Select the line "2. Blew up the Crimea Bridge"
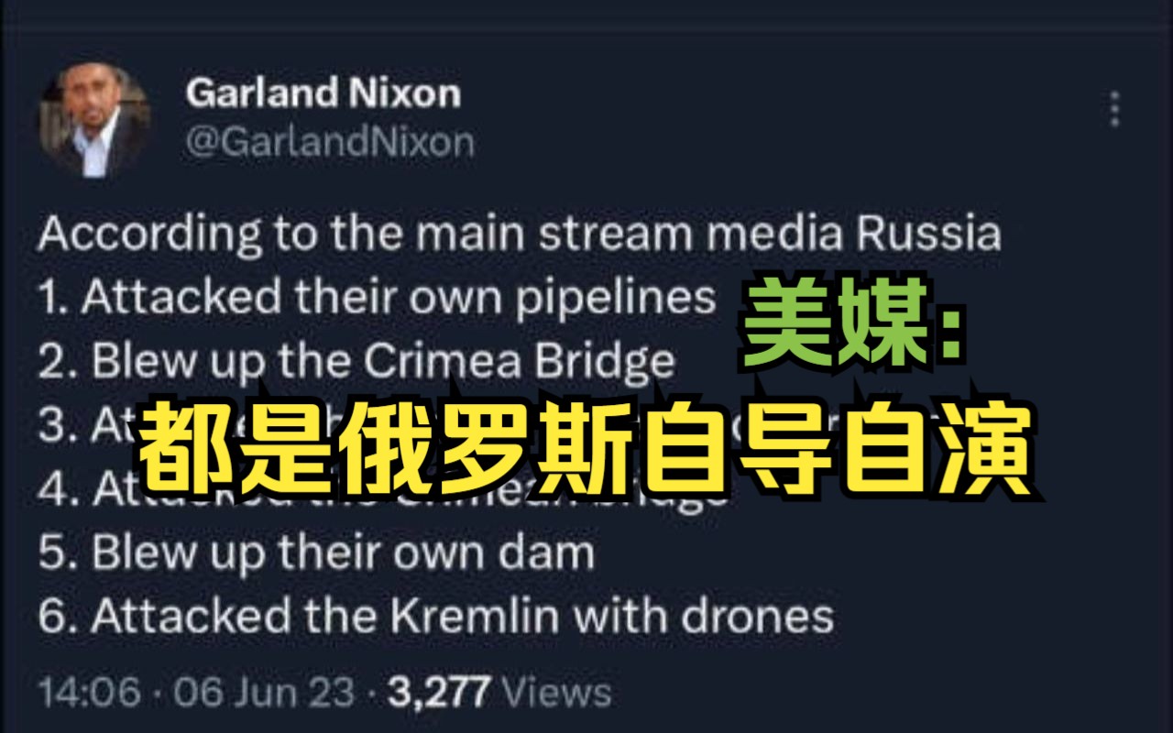Viewport: 1173px width, 733px height. click(356, 363)
